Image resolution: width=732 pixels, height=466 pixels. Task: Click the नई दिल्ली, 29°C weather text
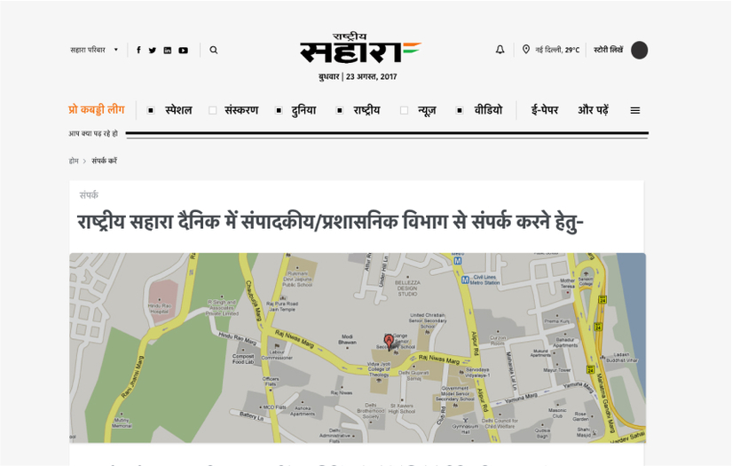click(x=557, y=50)
